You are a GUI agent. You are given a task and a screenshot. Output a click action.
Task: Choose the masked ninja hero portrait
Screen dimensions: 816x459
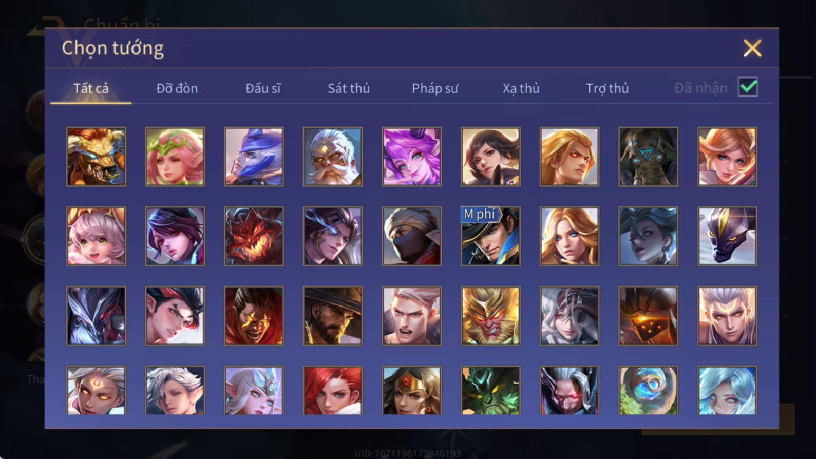411,236
